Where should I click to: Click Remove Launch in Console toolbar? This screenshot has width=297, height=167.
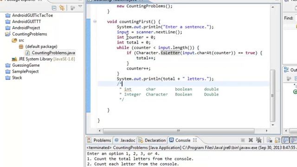point(251,140)
